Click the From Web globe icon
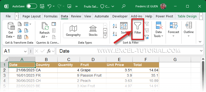Viewport: 206px width, 92px height. (20, 31)
